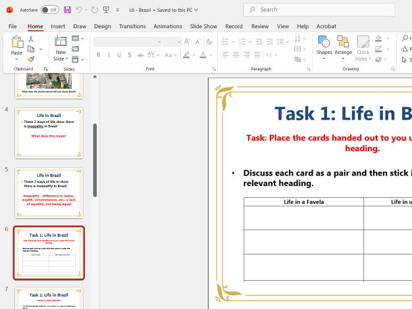Click the Numbering list icon

pos(242,41)
